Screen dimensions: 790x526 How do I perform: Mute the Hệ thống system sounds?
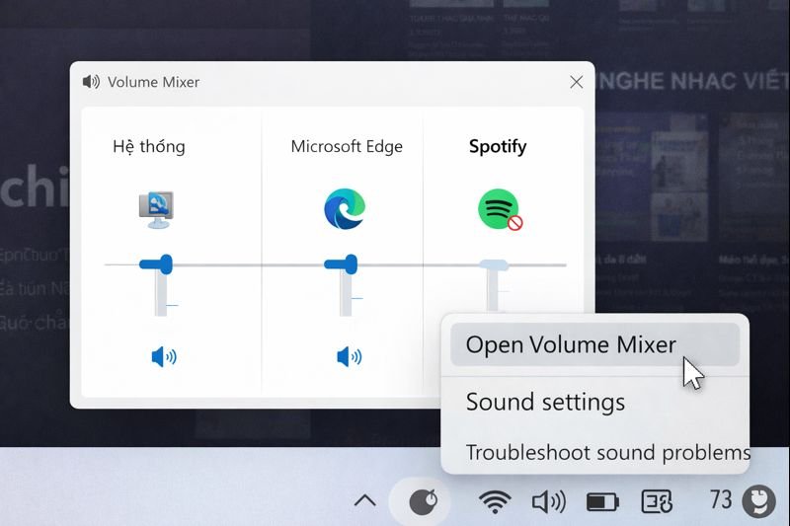pos(163,356)
